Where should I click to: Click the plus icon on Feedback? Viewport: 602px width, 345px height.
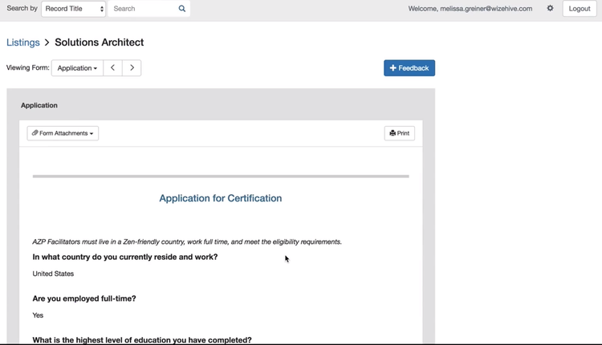(393, 68)
